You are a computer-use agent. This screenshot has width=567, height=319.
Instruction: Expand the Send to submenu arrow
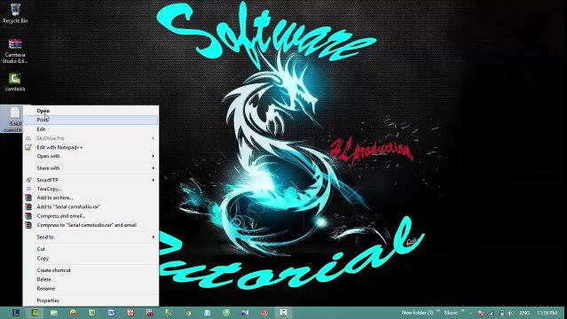pos(154,237)
